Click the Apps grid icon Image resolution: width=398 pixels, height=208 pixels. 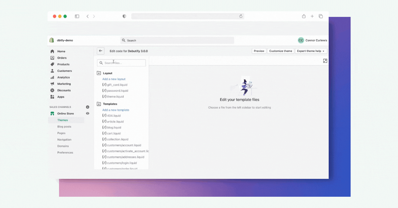[x=52, y=97]
